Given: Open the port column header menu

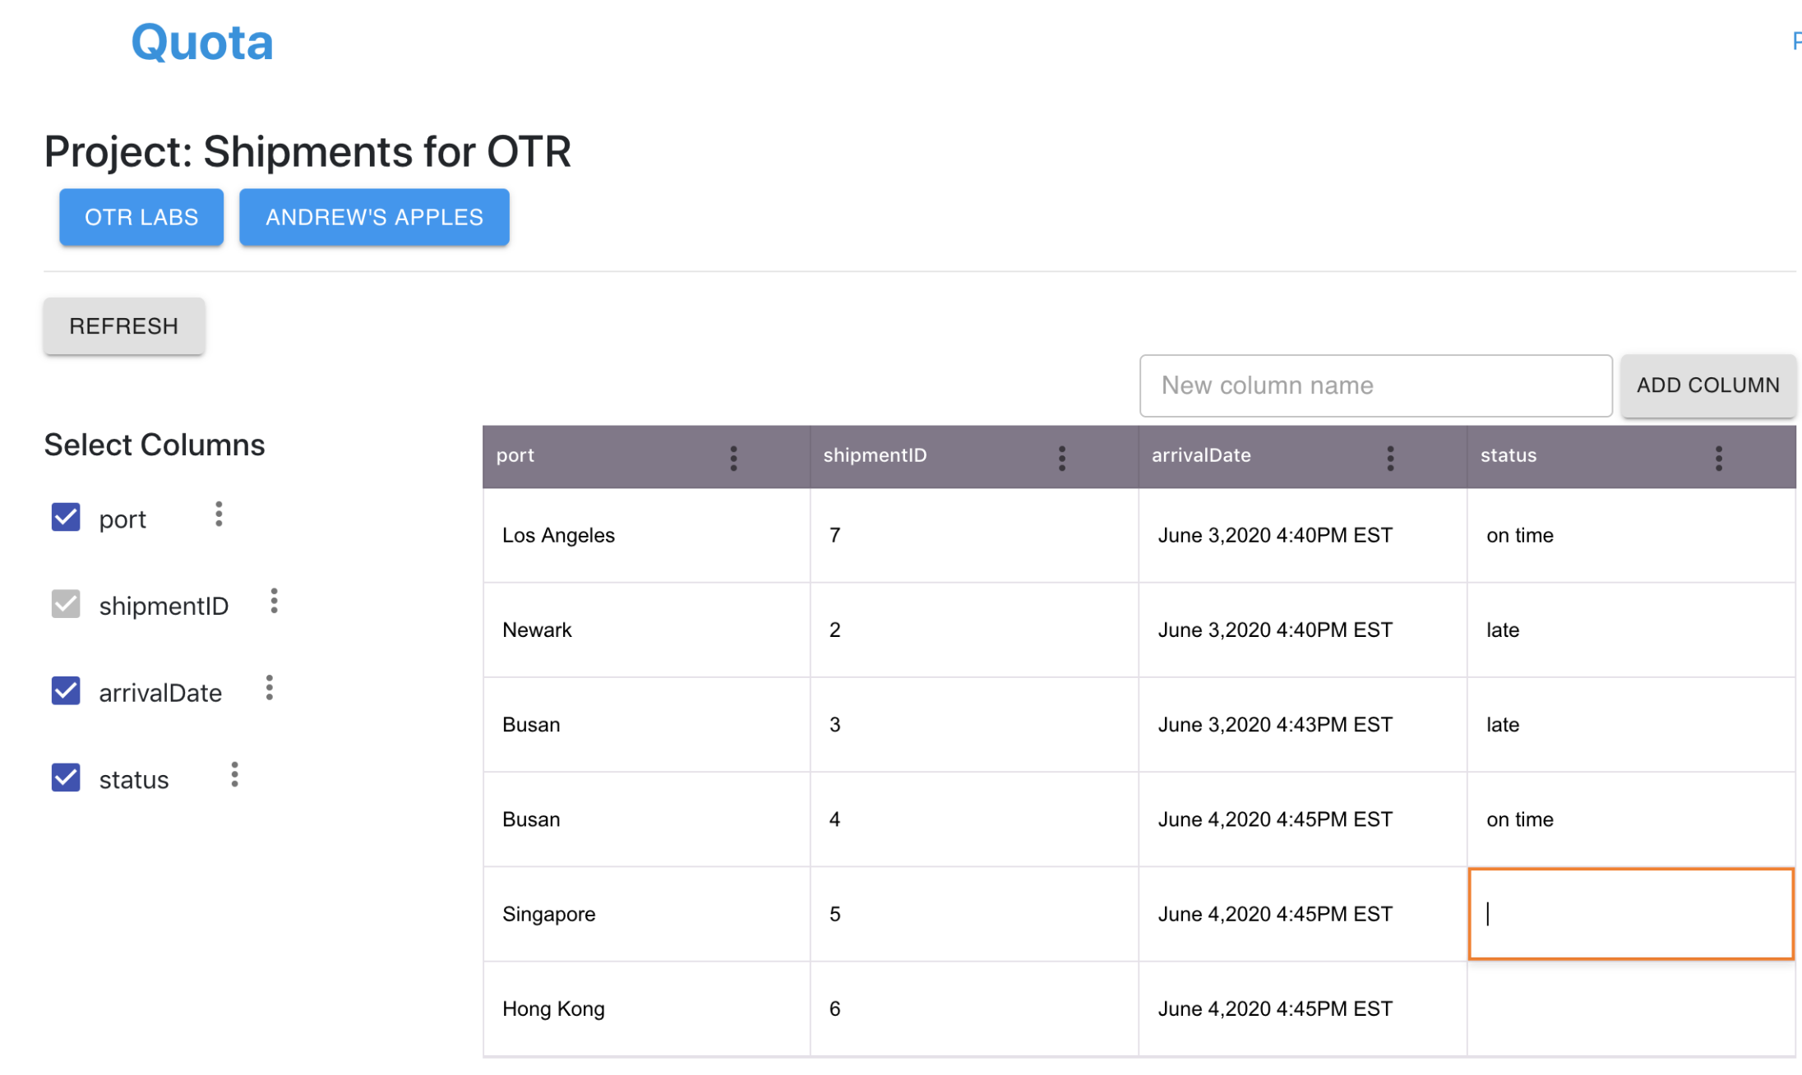Looking at the screenshot, I should click(x=734, y=457).
